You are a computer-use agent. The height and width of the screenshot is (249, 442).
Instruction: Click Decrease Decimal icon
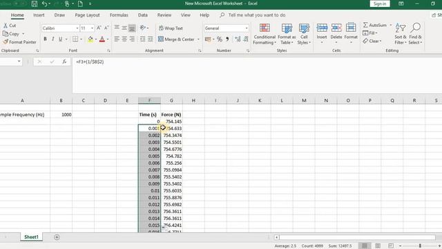pos(246,39)
